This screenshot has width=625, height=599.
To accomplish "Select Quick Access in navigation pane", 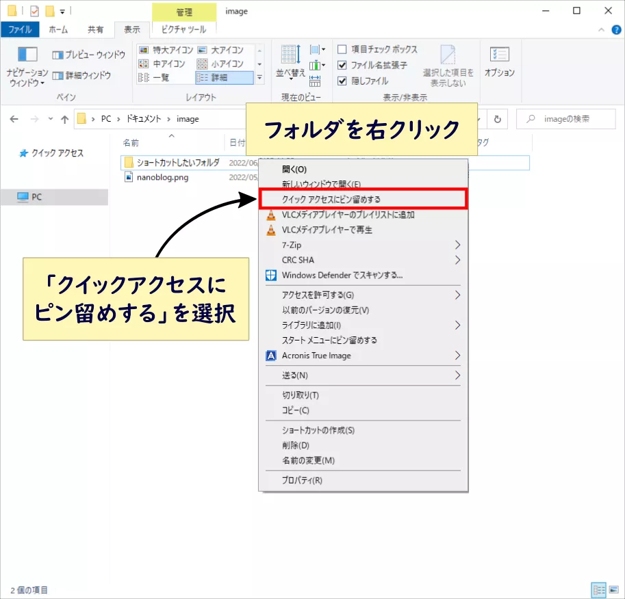I will tap(52, 153).
